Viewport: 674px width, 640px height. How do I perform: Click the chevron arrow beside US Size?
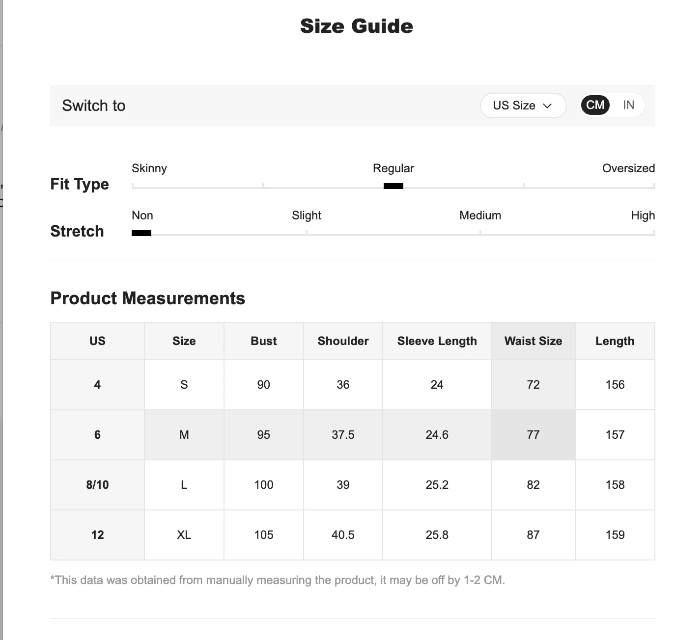[548, 106]
